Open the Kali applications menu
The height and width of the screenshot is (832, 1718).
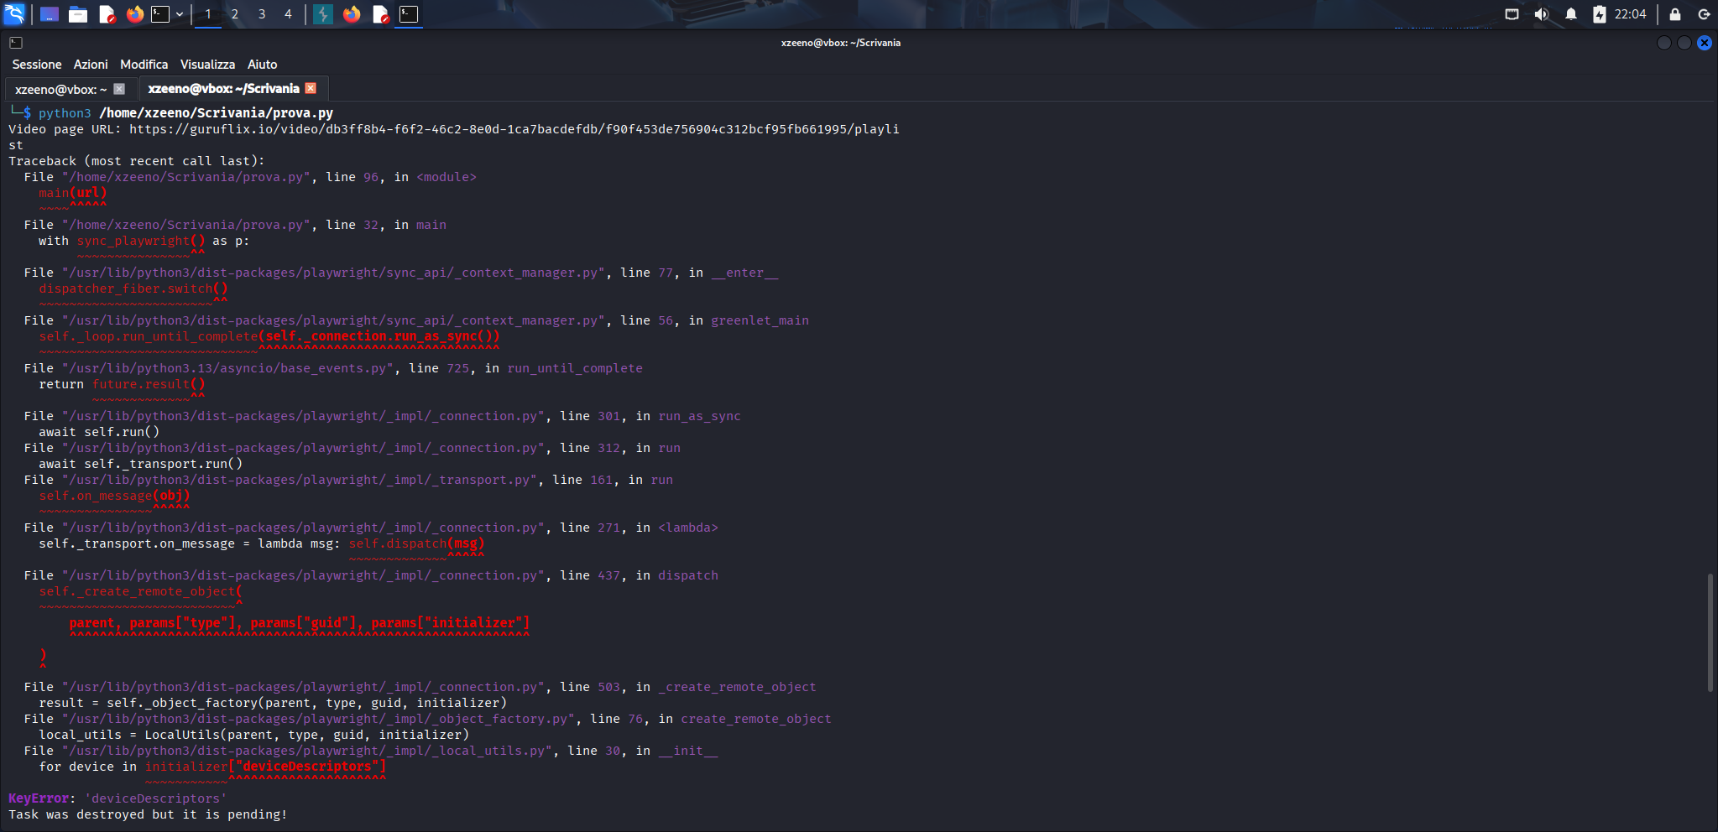click(x=14, y=13)
